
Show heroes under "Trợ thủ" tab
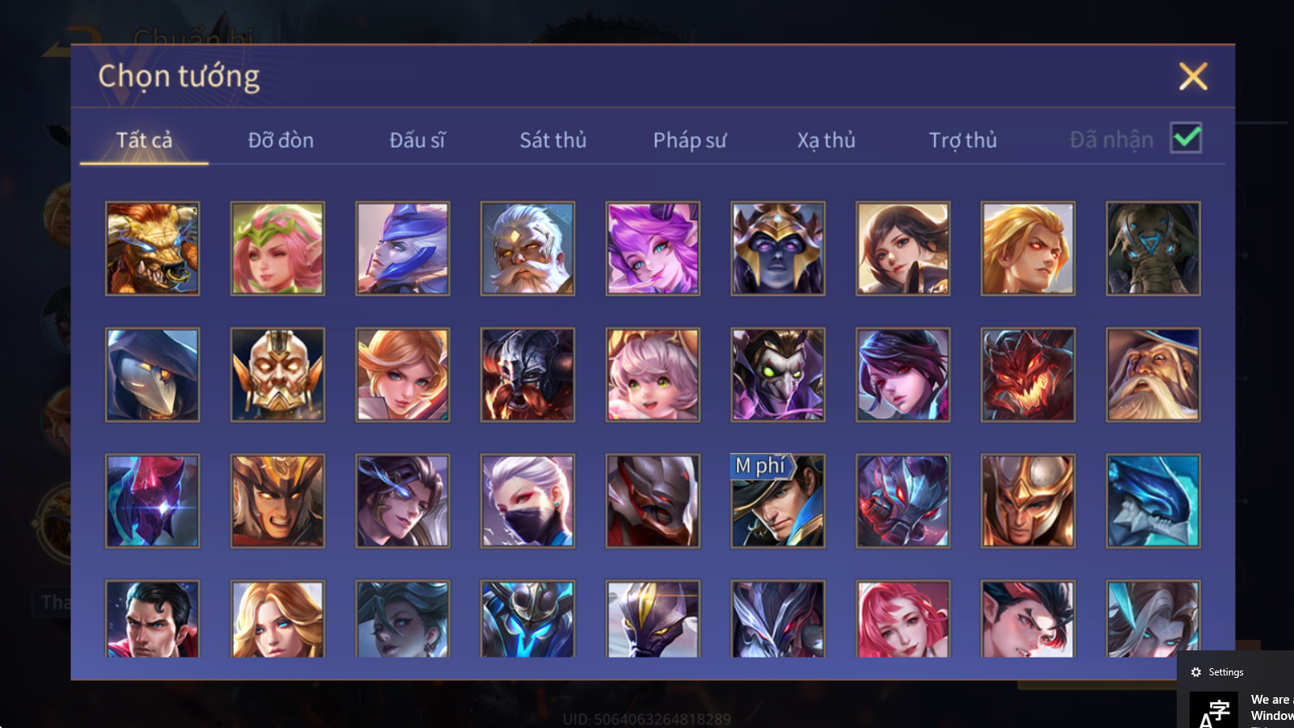coord(962,140)
